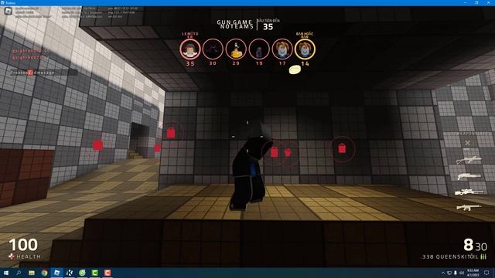Viewport: 495px width, 278px height.
Task: Click the 100 health value
Action: pos(23,245)
